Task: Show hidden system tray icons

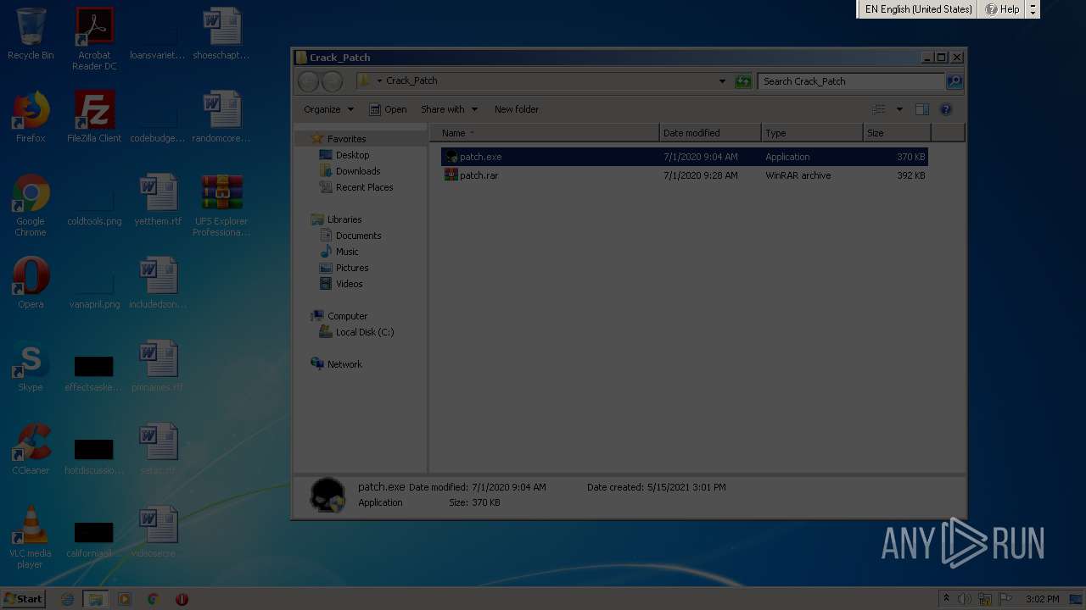Action: point(945,599)
